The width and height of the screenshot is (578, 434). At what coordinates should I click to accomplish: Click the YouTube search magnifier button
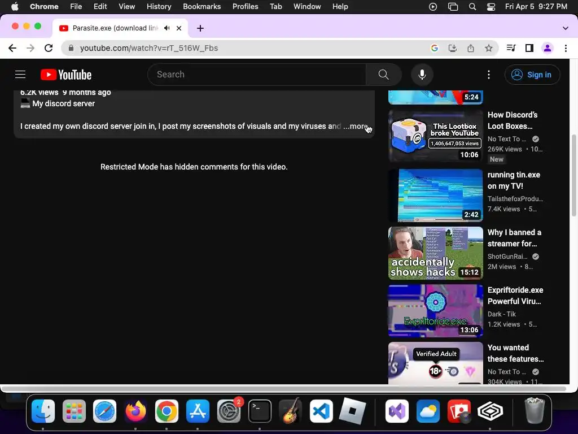pyautogui.click(x=383, y=75)
